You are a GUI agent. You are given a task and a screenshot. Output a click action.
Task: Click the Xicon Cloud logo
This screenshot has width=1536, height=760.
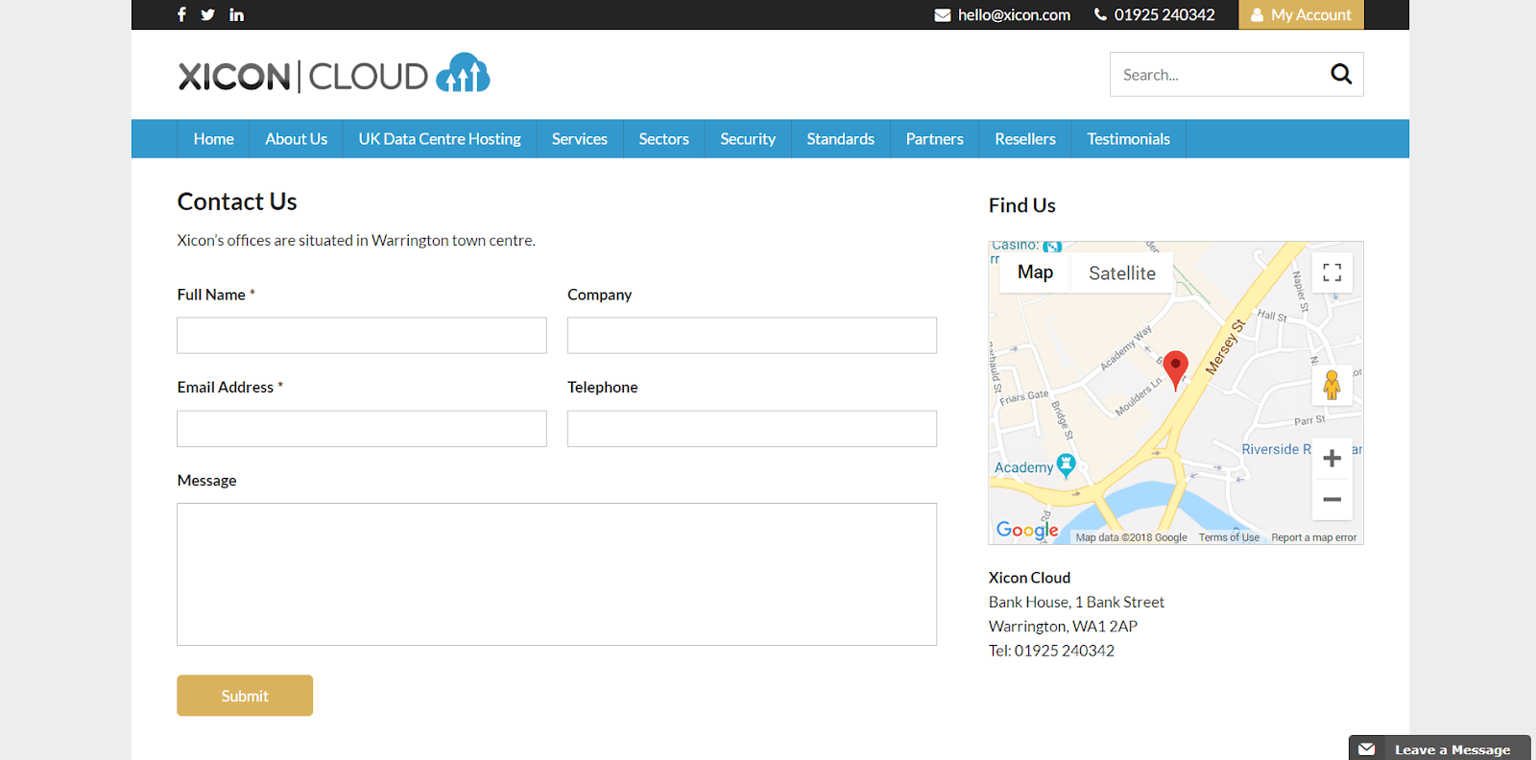pyautogui.click(x=334, y=74)
